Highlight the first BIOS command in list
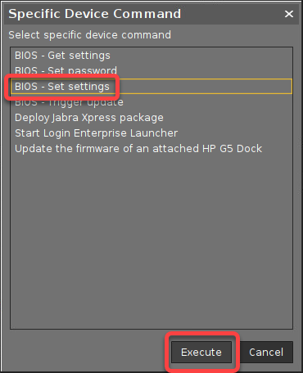 coord(151,56)
